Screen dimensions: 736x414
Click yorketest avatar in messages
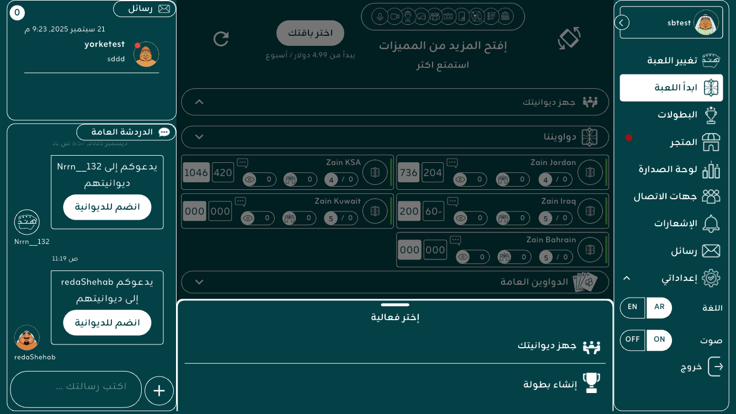[146, 54]
